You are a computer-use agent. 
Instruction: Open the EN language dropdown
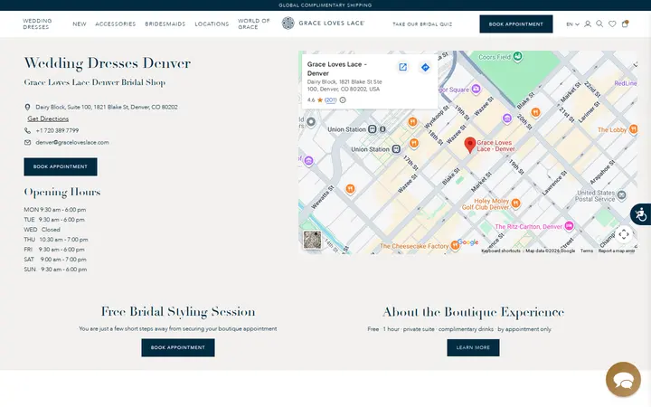tap(572, 24)
